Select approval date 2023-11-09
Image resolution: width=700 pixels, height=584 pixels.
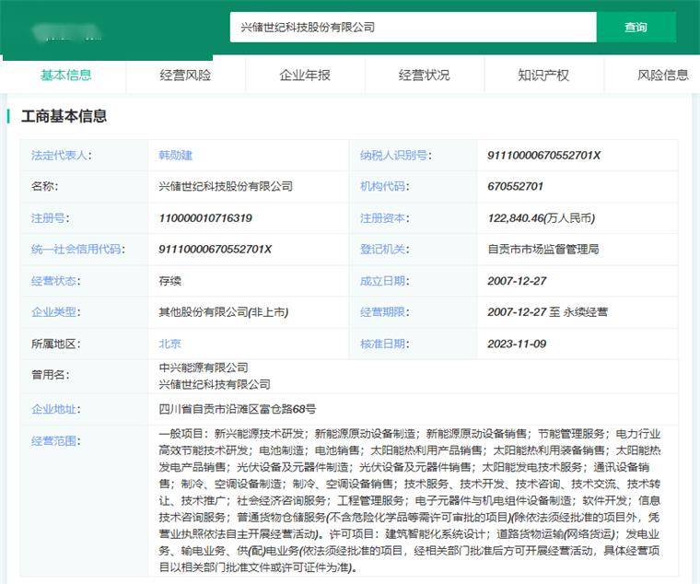coord(517,344)
